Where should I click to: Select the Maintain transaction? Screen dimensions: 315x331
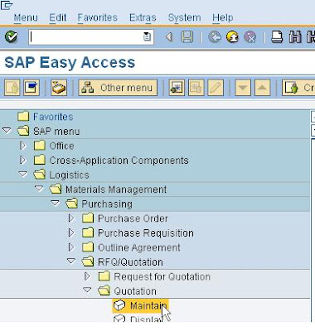coord(148,305)
